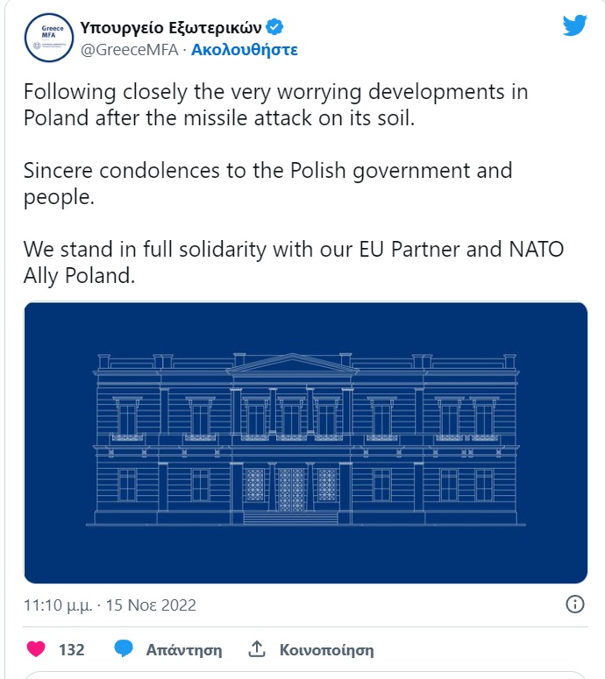Click the Greece MFA profile avatar
Screen dimensions: 605x679
point(49,38)
